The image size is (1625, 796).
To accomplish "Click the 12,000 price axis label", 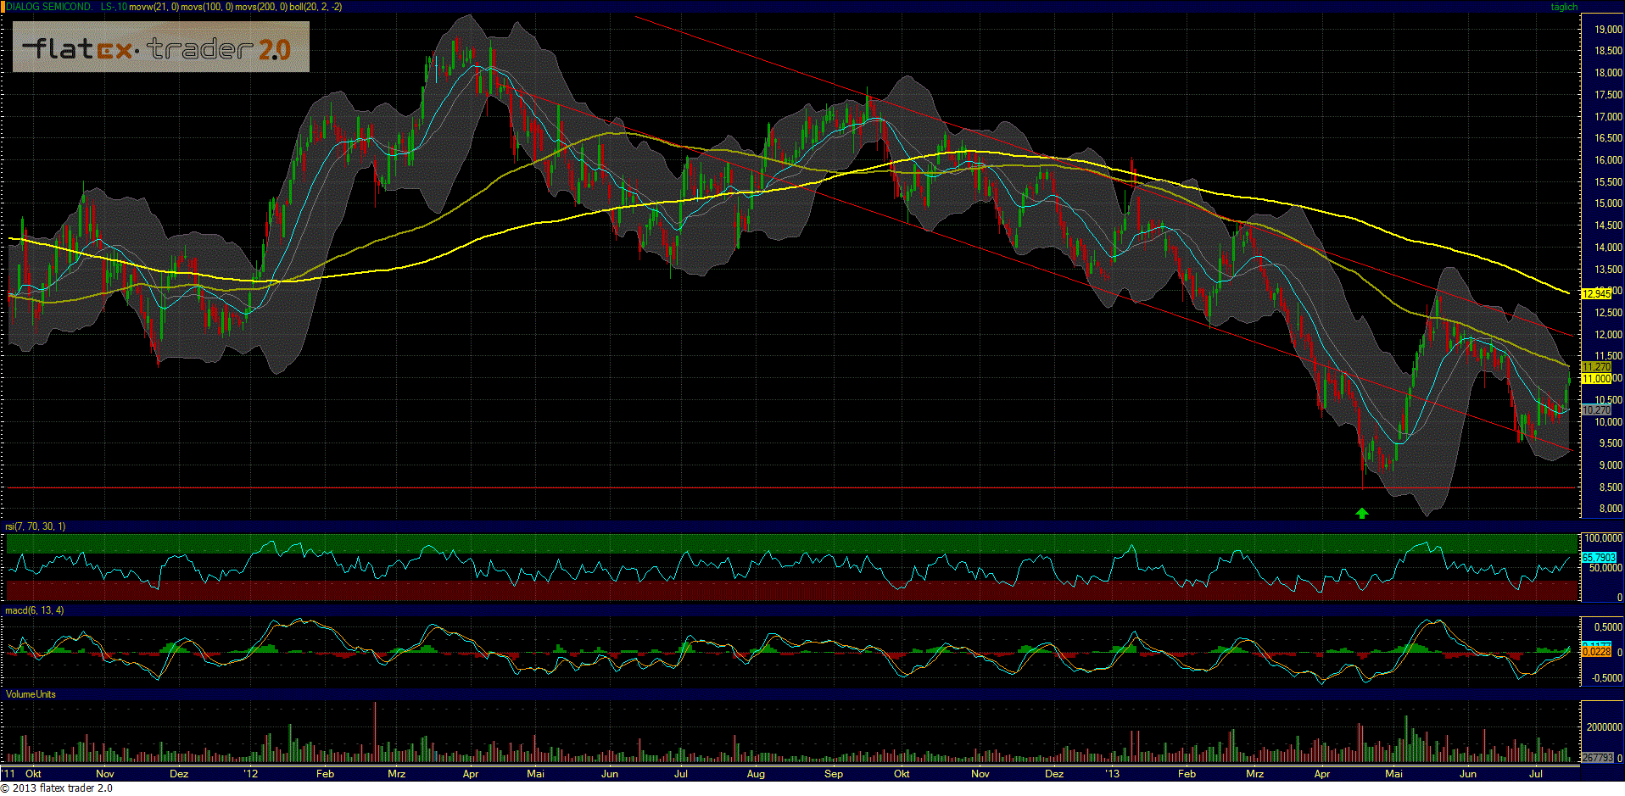I will [x=1609, y=335].
